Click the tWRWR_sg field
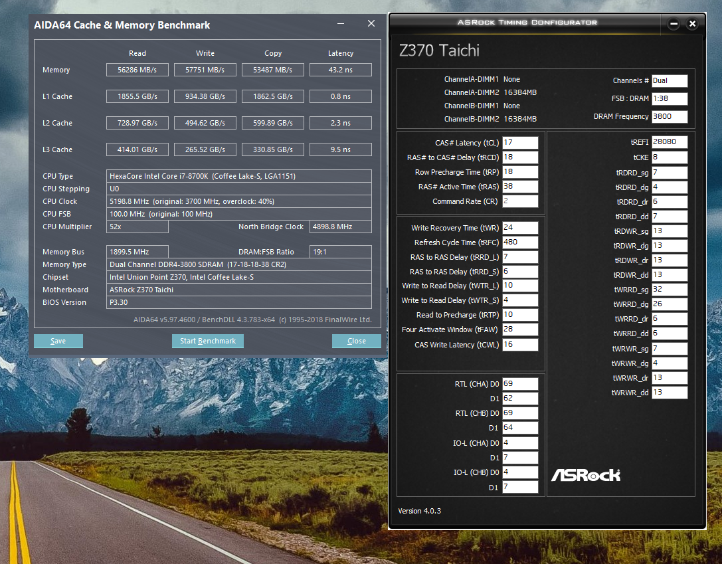Viewport: 722px width, 564px height. 670,349
